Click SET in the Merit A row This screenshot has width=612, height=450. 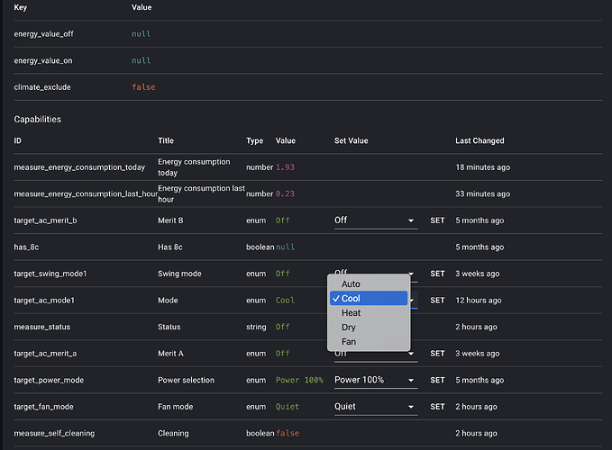point(437,354)
